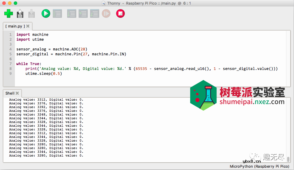The width and height of the screenshot is (294, 170).
Task: Click the greyed-out Save file icon
Action: (32, 13)
